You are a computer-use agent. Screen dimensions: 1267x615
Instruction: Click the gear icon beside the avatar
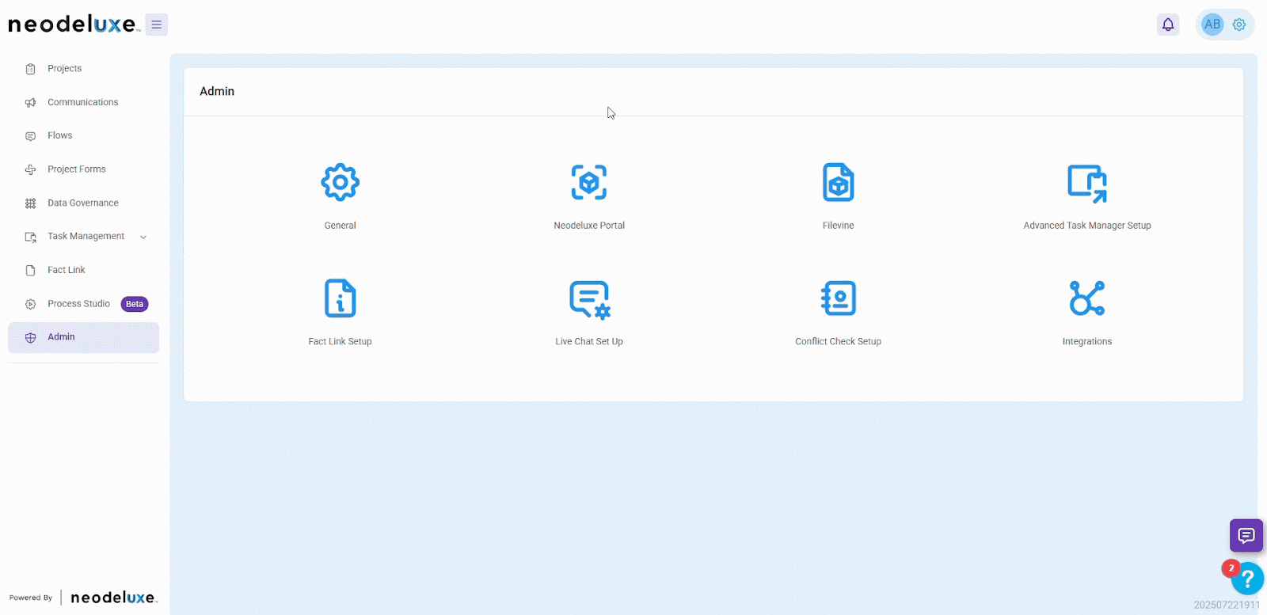(x=1239, y=25)
